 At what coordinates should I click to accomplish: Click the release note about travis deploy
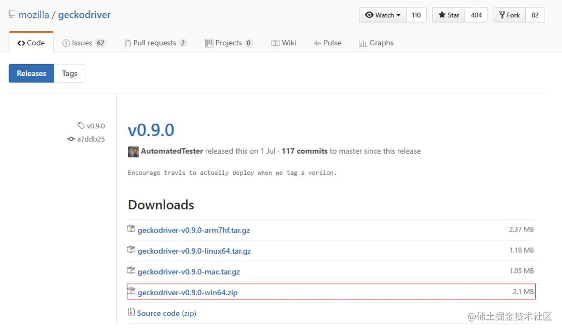tap(232, 173)
